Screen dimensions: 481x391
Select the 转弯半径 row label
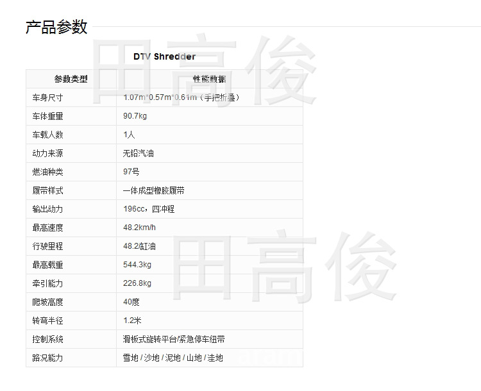pos(47,320)
